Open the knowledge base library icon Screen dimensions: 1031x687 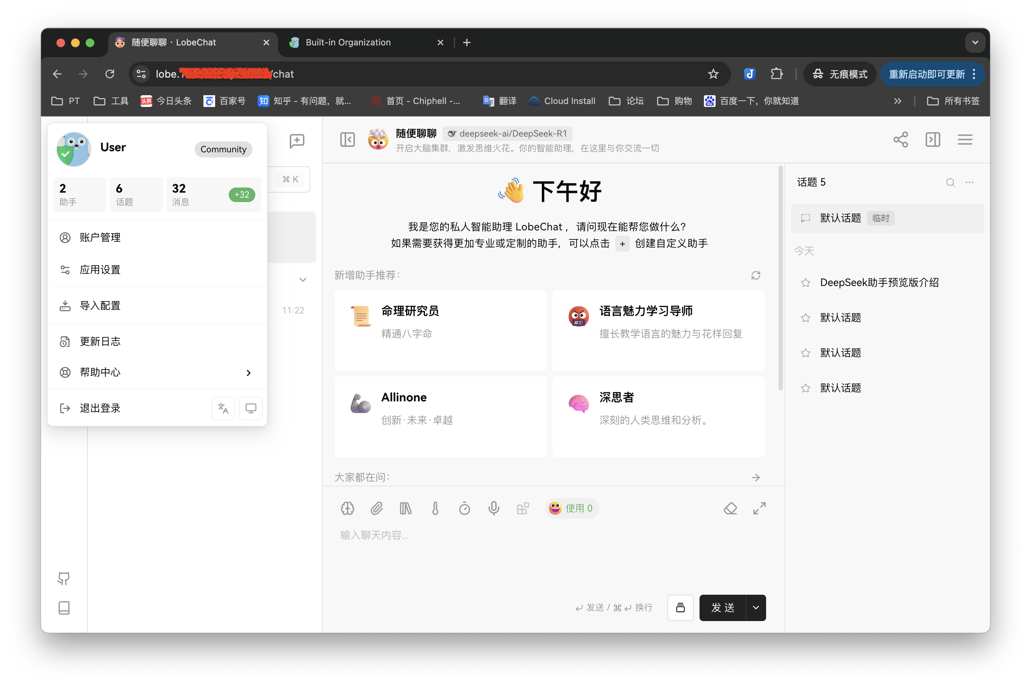pos(406,508)
